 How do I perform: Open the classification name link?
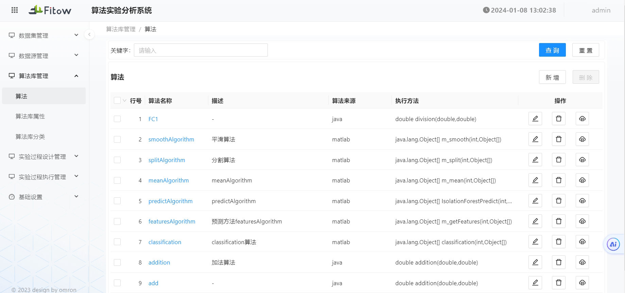click(x=165, y=242)
